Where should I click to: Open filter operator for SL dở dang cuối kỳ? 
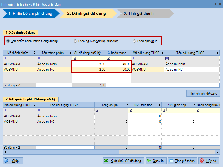point(75,58)
